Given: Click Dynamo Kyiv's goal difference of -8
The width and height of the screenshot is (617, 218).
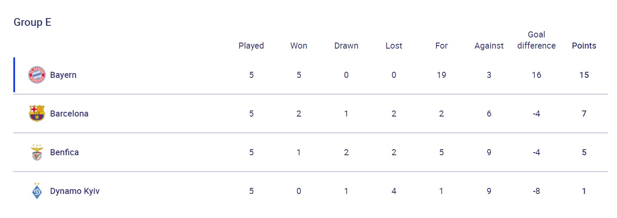Looking at the screenshot, I should click(x=536, y=191).
